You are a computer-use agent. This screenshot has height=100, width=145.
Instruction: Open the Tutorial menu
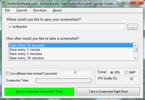click(x=22, y=10)
